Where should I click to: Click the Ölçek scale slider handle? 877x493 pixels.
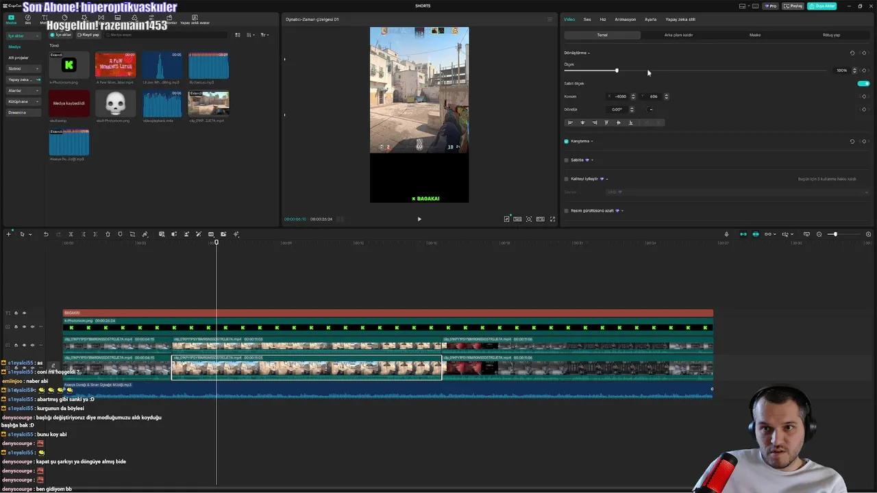[x=617, y=71]
